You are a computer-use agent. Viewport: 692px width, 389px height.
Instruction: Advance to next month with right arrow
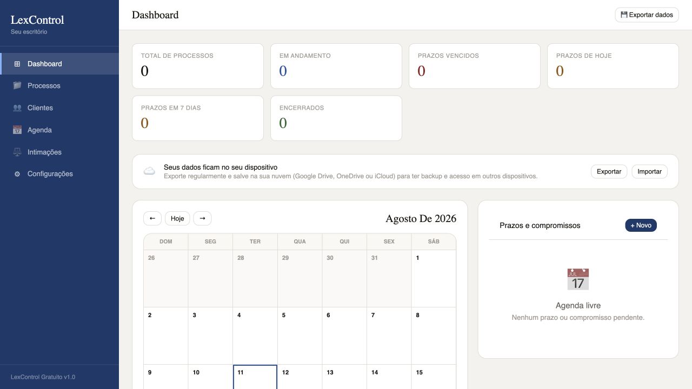(x=202, y=218)
